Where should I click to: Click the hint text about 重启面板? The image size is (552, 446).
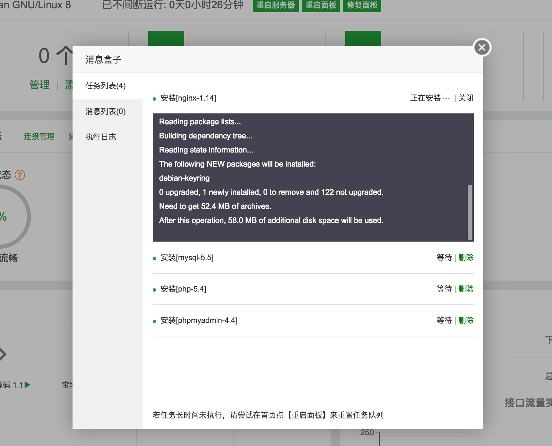(268, 415)
